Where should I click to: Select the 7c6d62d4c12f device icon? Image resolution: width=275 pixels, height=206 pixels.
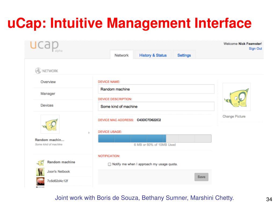point(40,181)
